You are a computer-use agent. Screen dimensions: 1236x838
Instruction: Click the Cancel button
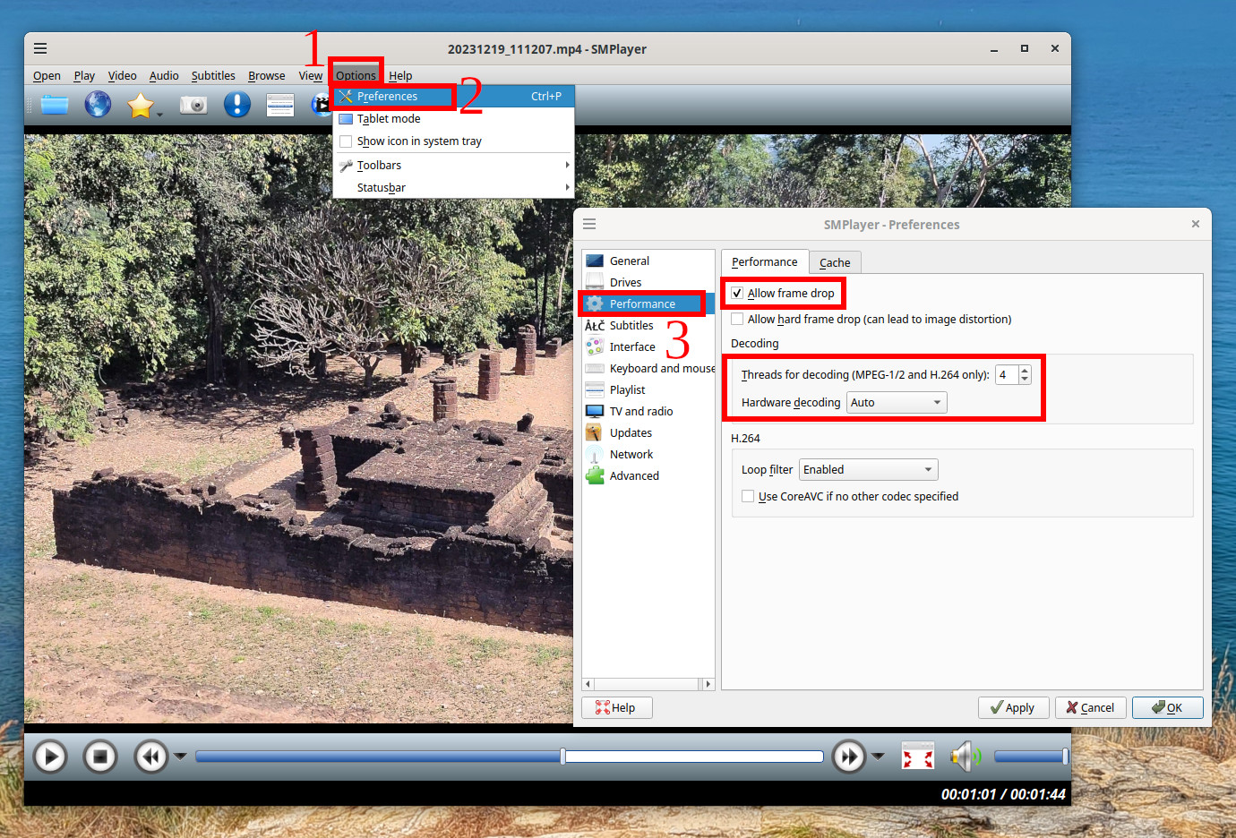click(x=1090, y=708)
